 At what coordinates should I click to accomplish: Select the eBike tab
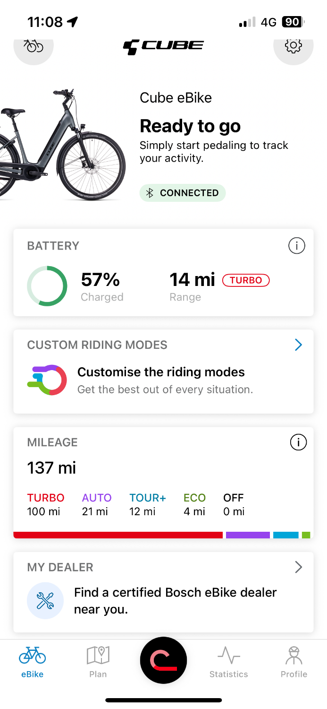coord(33,662)
